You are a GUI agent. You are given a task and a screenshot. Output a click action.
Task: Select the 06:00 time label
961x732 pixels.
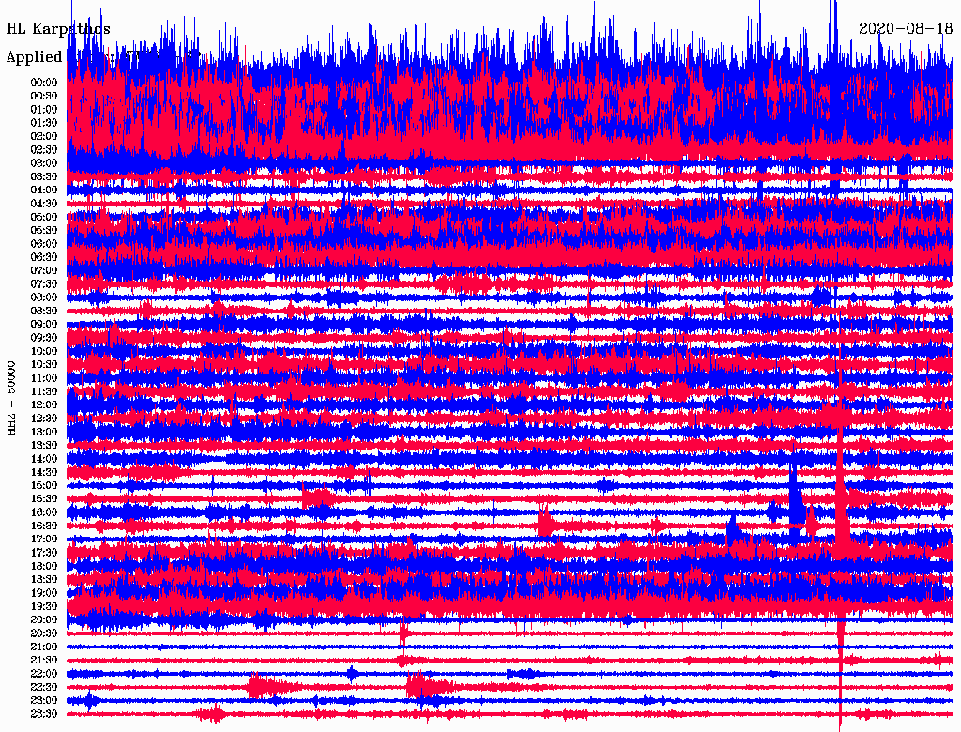44,244
